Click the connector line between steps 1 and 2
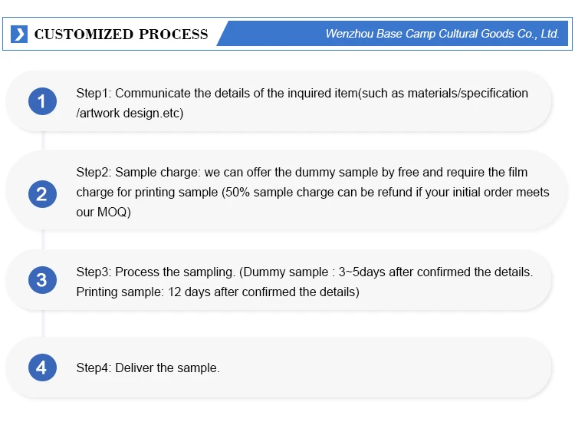The height and width of the screenshot is (422, 575). (44, 143)
